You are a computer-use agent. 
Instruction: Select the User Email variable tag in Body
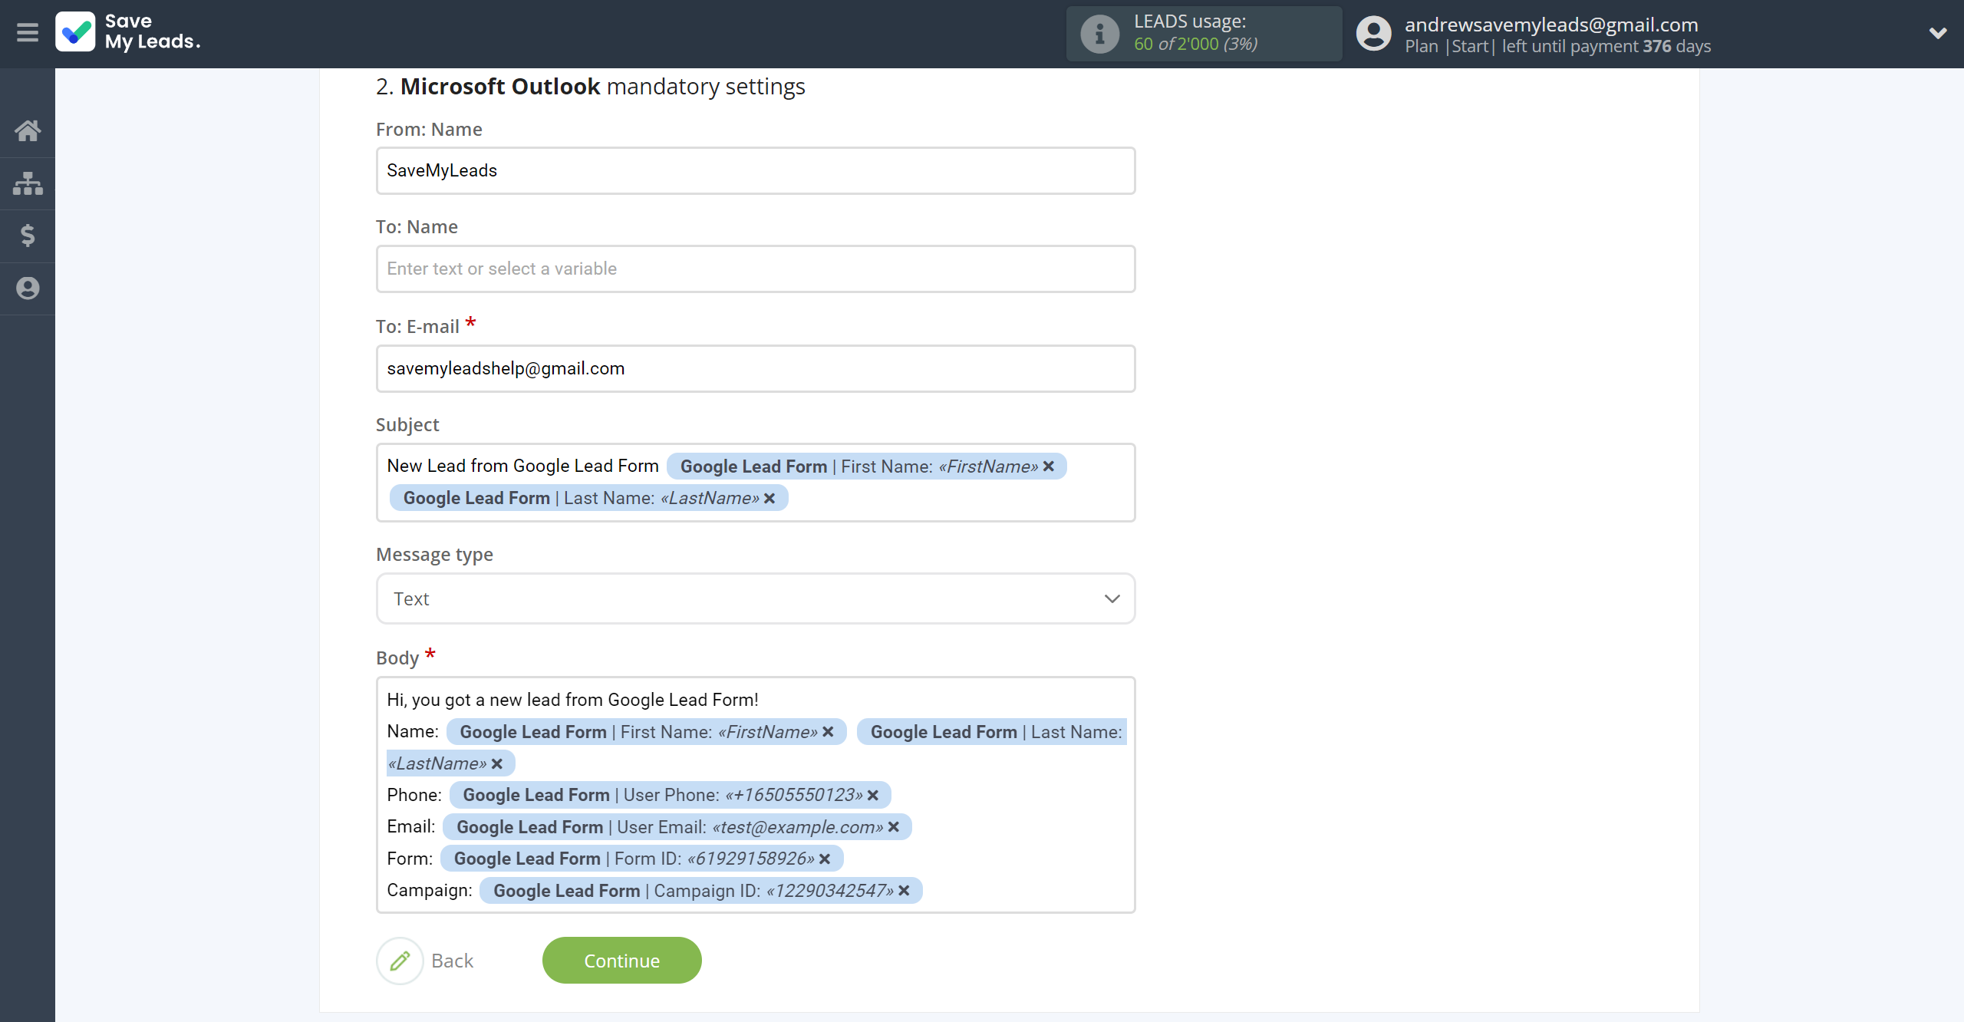pyautogui.click(x=677, y=827)
